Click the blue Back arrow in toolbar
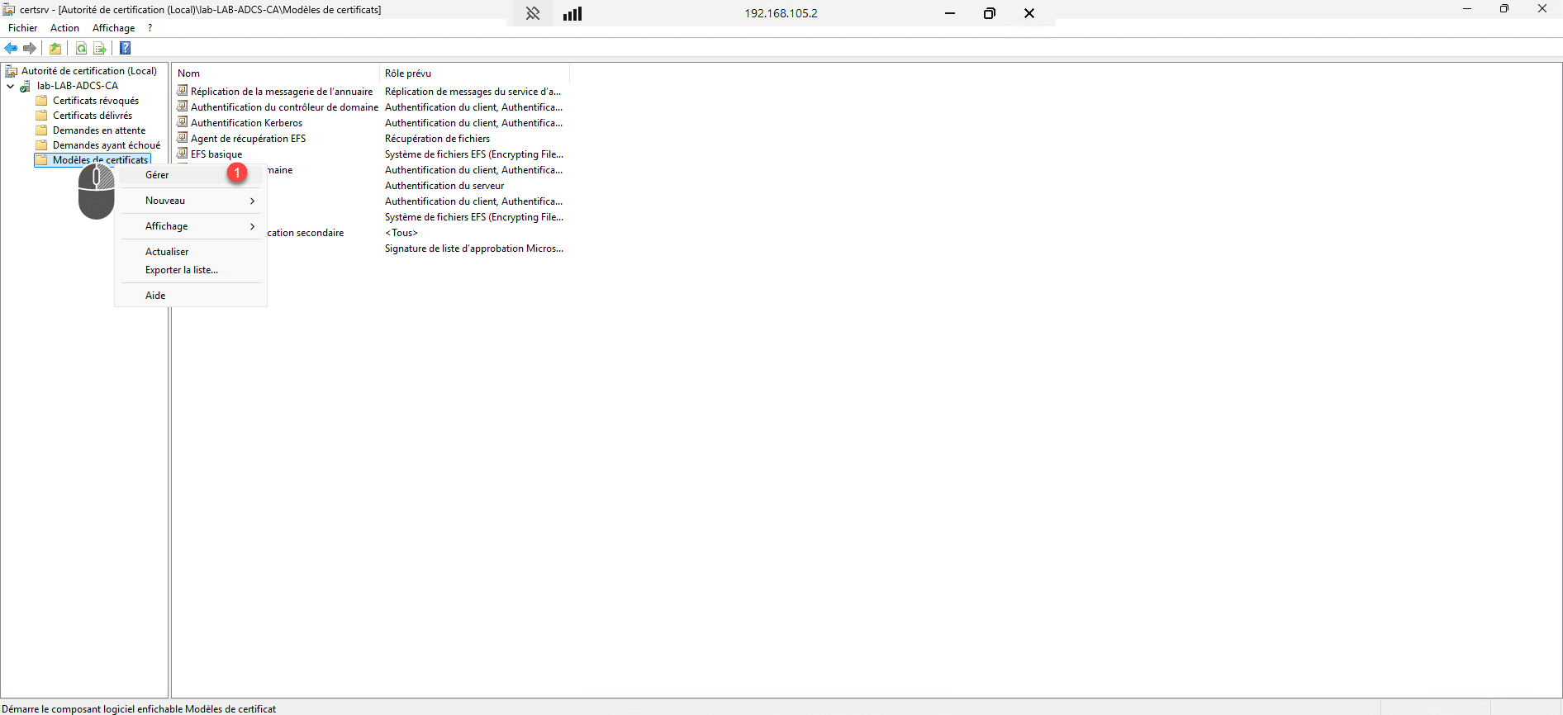The image size is (1563, 715). tap(12, 49)
